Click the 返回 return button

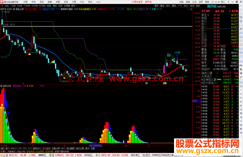[198, 6]
